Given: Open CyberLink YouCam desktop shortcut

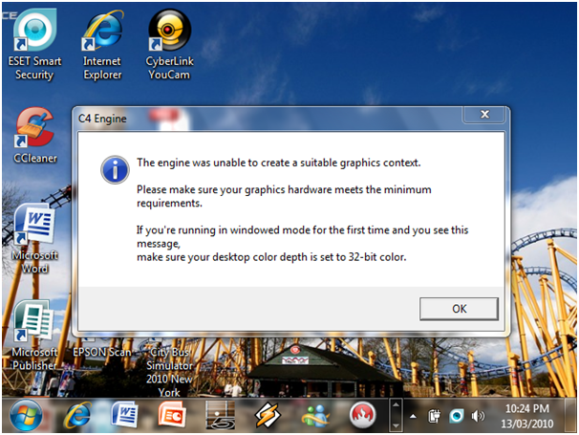Looking at the screenshot, I should click(x=169, y=44).
